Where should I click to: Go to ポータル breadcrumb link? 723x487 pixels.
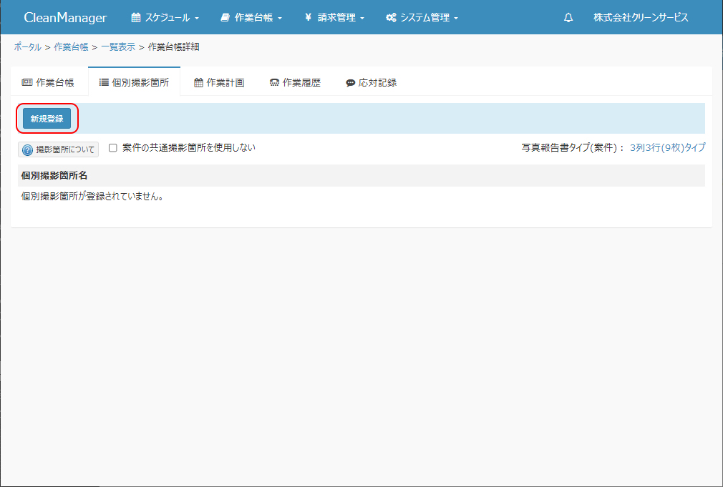(27, 47)
